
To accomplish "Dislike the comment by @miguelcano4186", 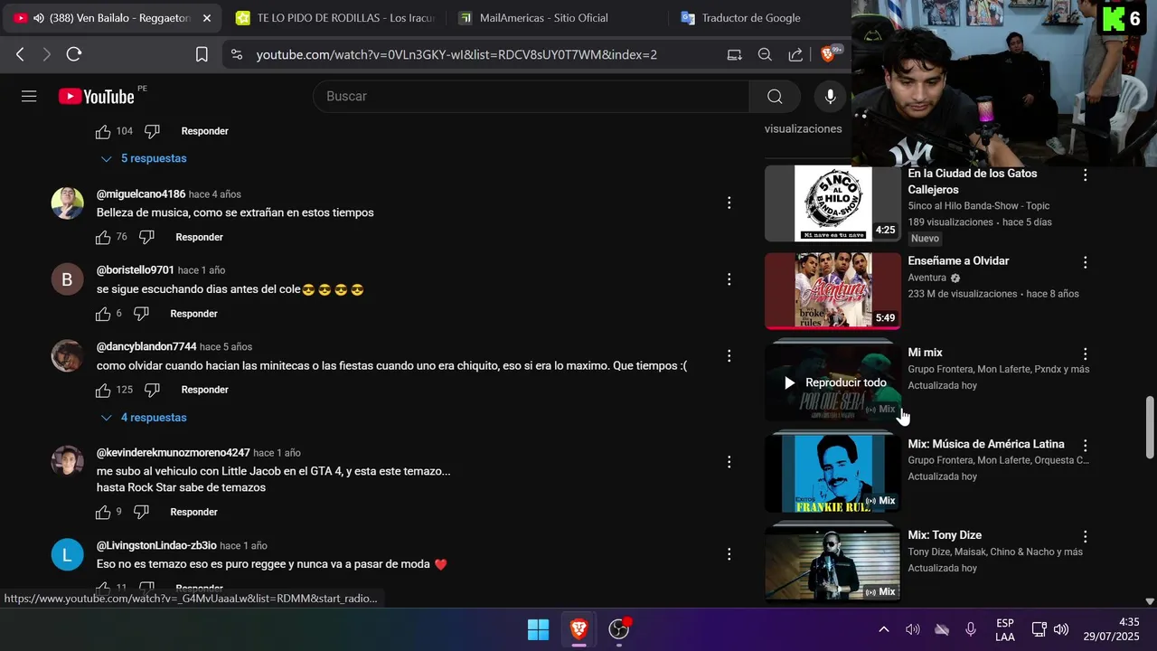I will tap(146, 237).
